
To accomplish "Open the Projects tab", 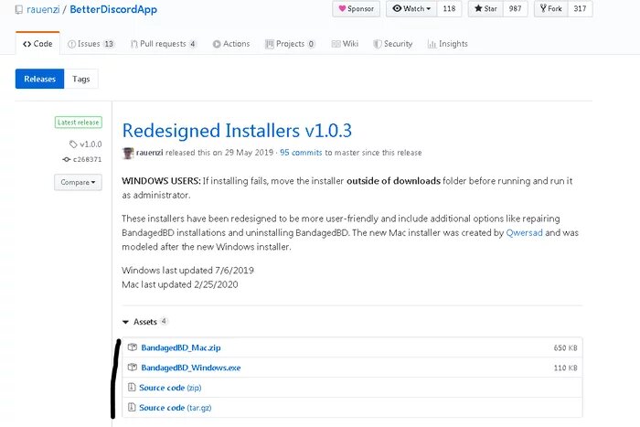I will [x=290, y=44].
